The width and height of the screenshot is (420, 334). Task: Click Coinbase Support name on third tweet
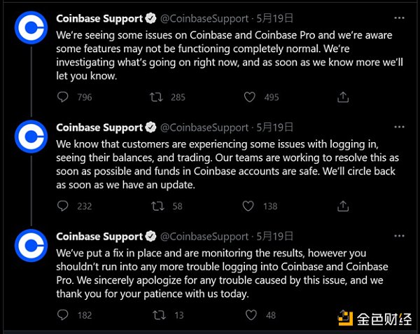click(99, 237)
